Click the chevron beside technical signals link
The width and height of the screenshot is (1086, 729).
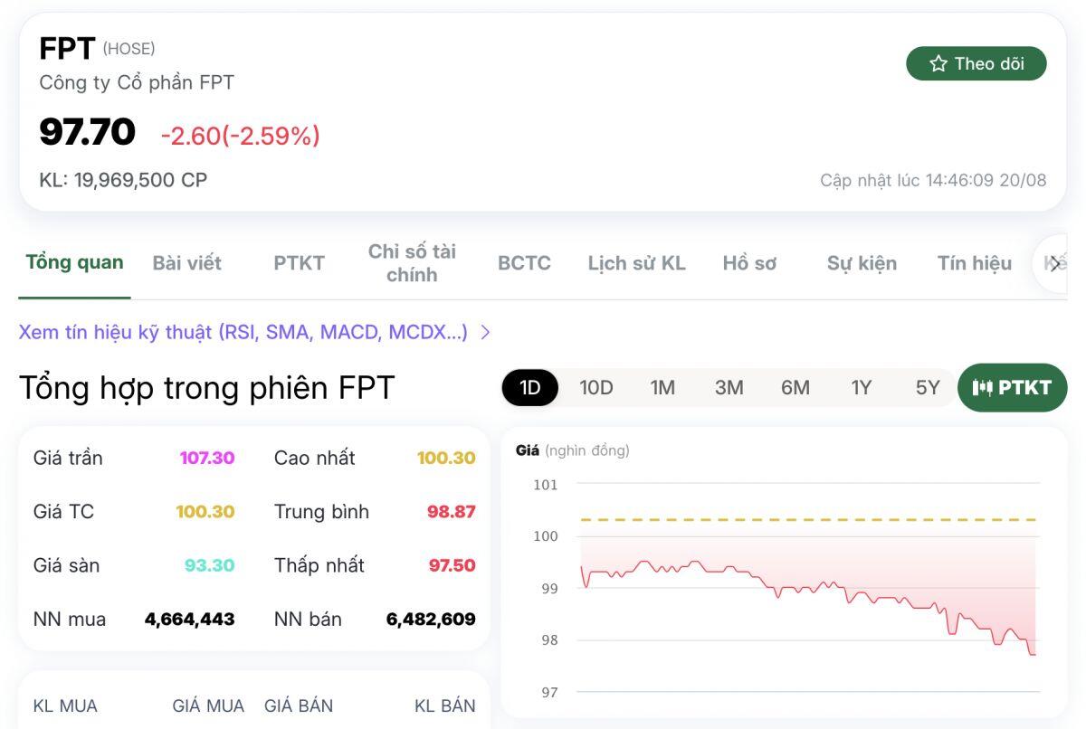point(485,332)
